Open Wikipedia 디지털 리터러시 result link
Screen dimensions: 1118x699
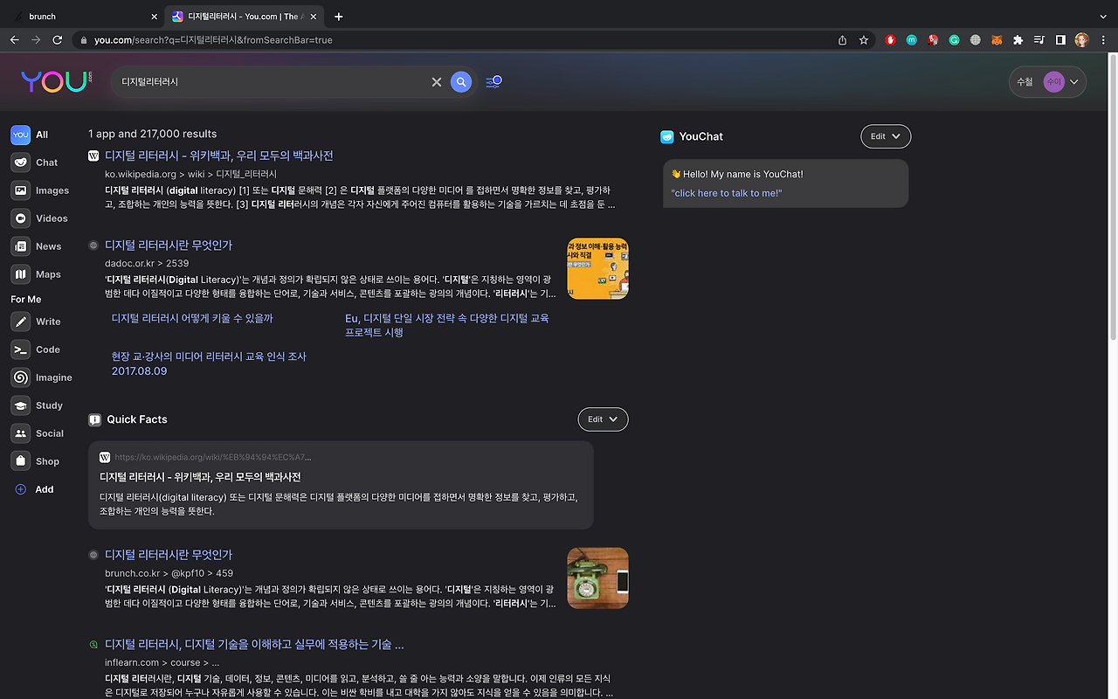[219, 156]
